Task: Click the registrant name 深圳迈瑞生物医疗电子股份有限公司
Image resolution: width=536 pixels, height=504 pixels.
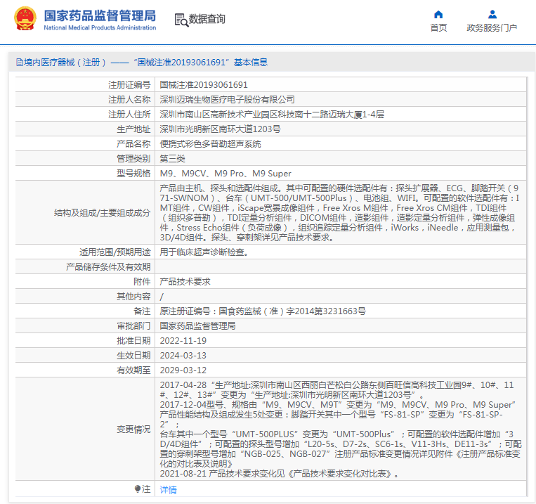Action: click(x=228, y=99)
